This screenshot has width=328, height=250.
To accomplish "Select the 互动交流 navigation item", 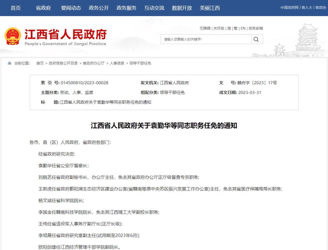I will coord(154,8).
